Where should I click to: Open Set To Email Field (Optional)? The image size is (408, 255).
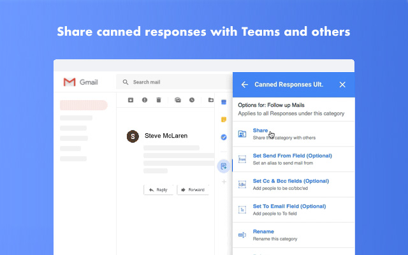click(x=293, y=210)
